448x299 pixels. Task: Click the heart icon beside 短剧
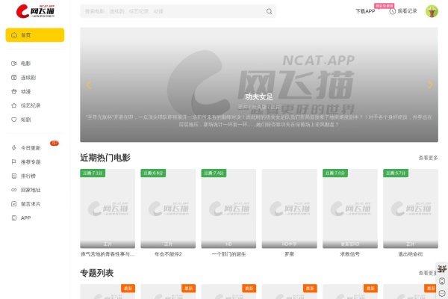tap(13, 120)
